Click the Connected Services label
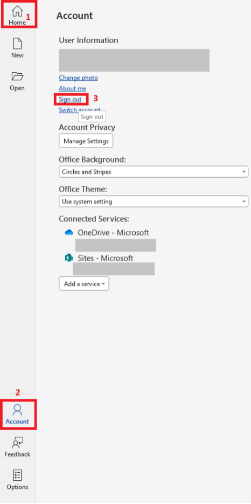 94,219
